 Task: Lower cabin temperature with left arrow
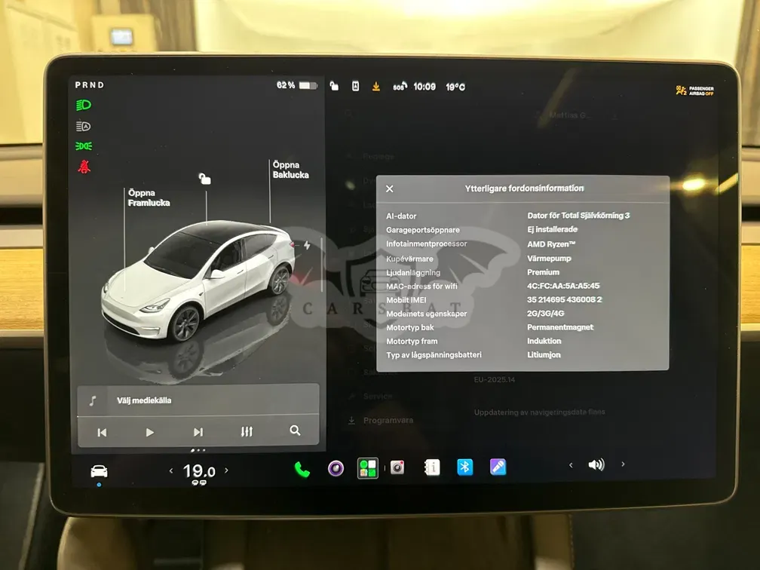point(171,470)
